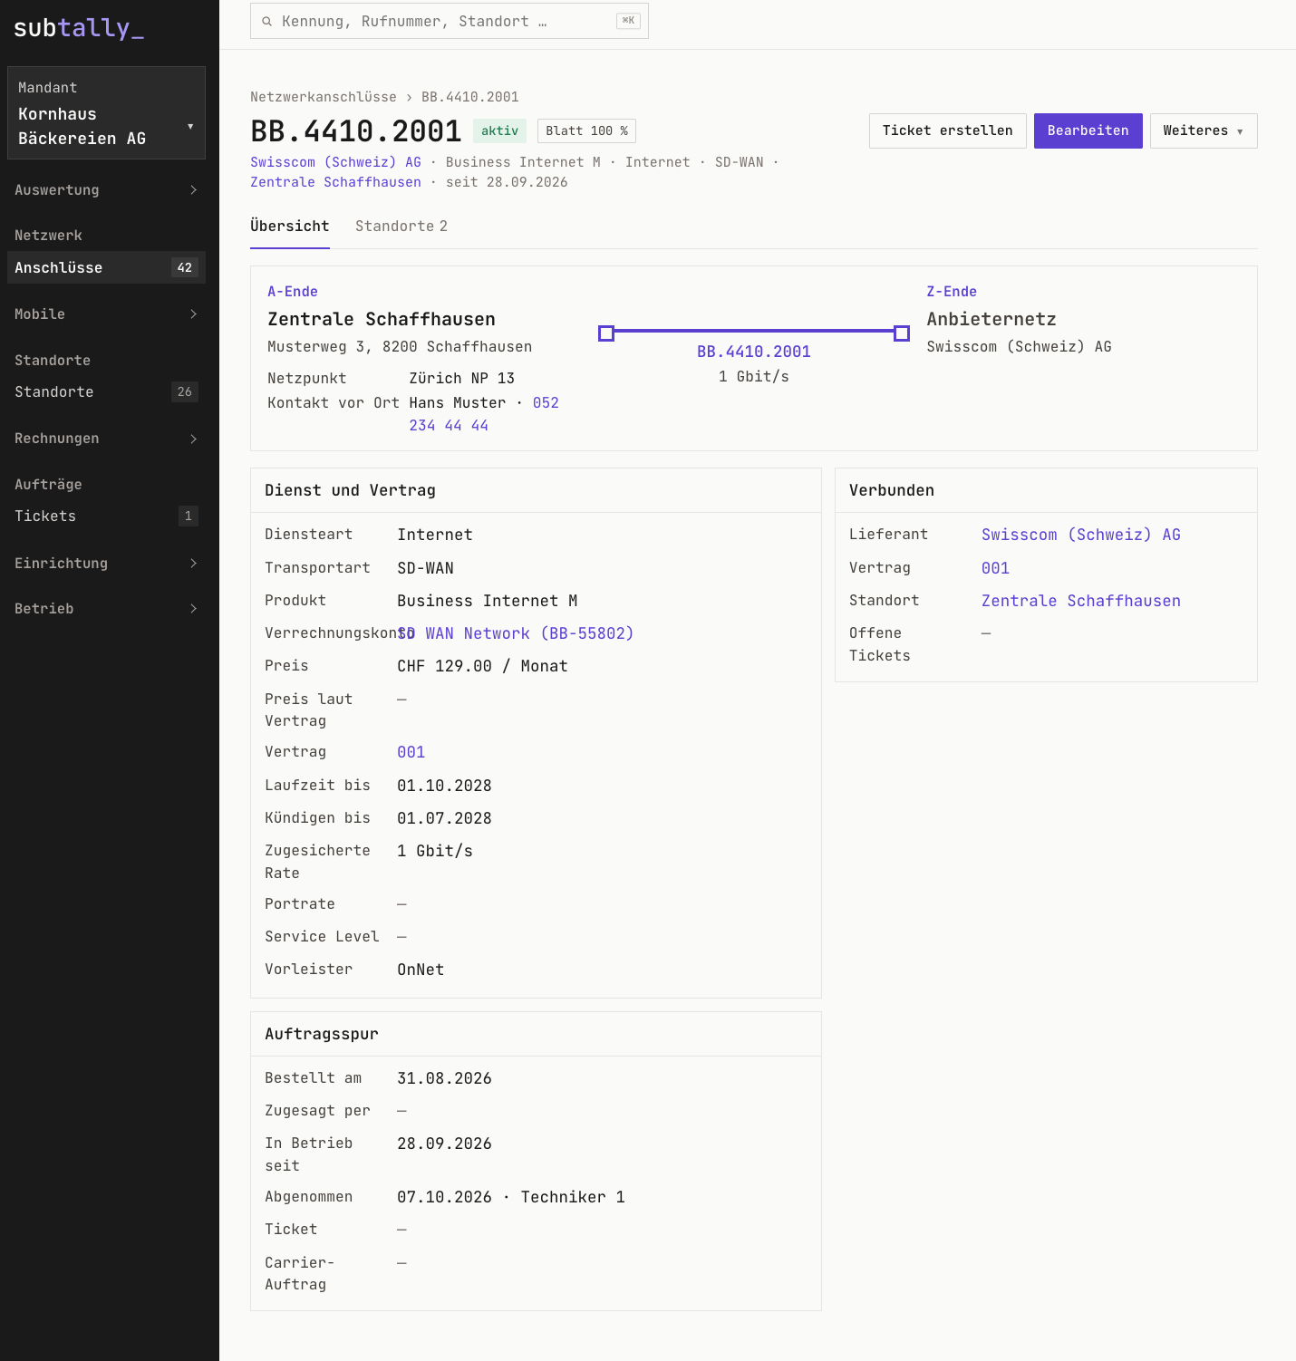Focus the Kennung, Rufnummer, Standort search field
1296x1361 pixels.
click(450, 21)
